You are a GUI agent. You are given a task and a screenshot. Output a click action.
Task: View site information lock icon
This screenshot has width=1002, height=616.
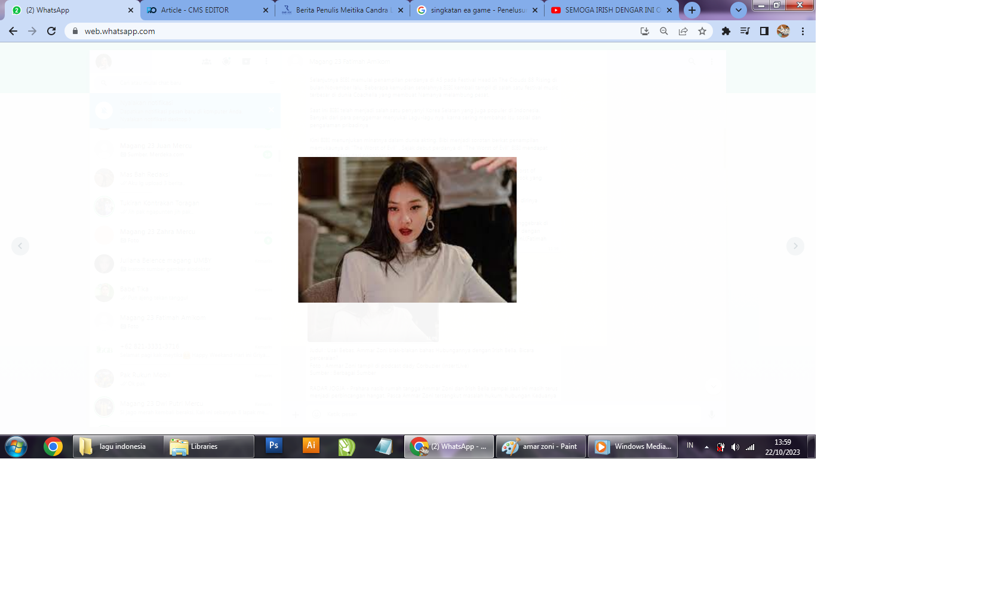[x=75, y=31]
